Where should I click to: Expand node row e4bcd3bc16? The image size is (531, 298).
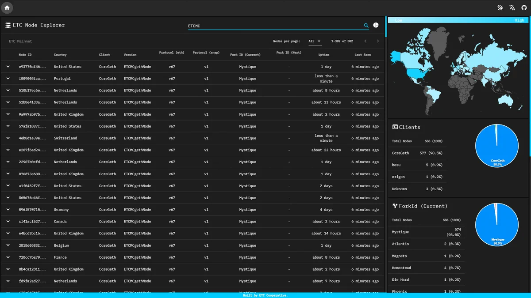(x=8, y=234)
